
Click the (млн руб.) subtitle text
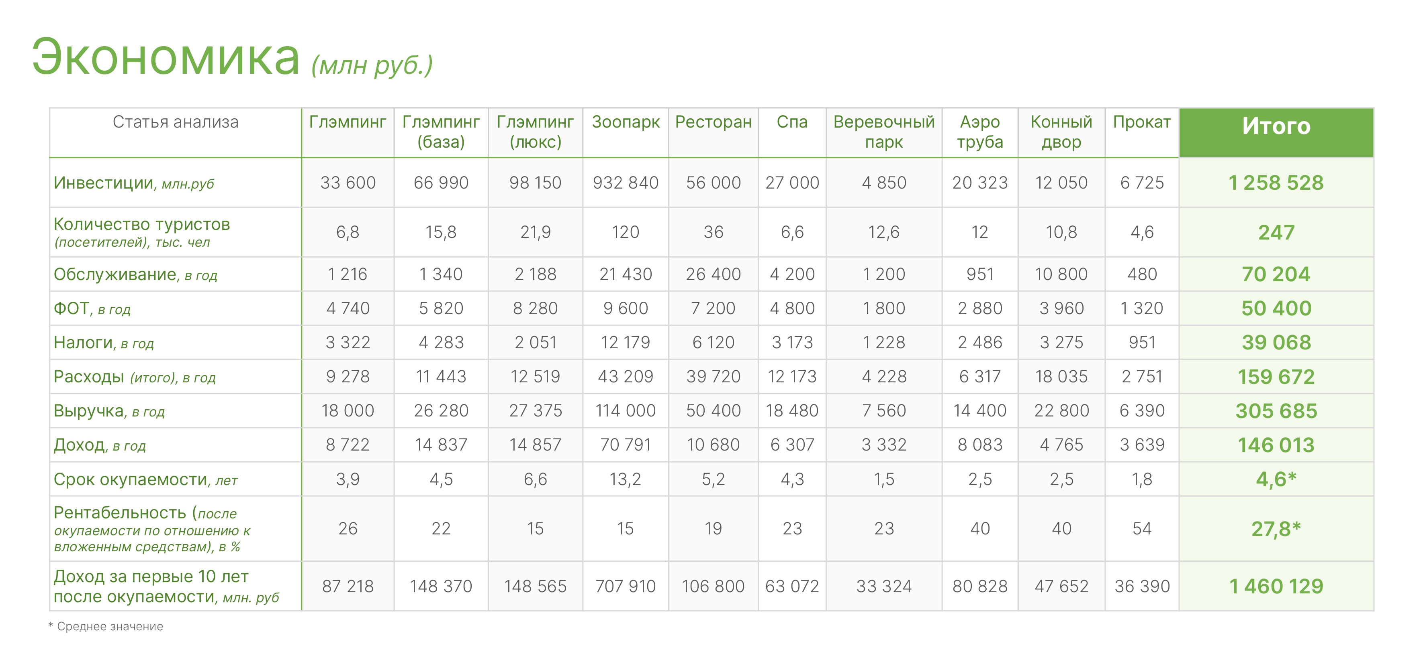[372, 65]
